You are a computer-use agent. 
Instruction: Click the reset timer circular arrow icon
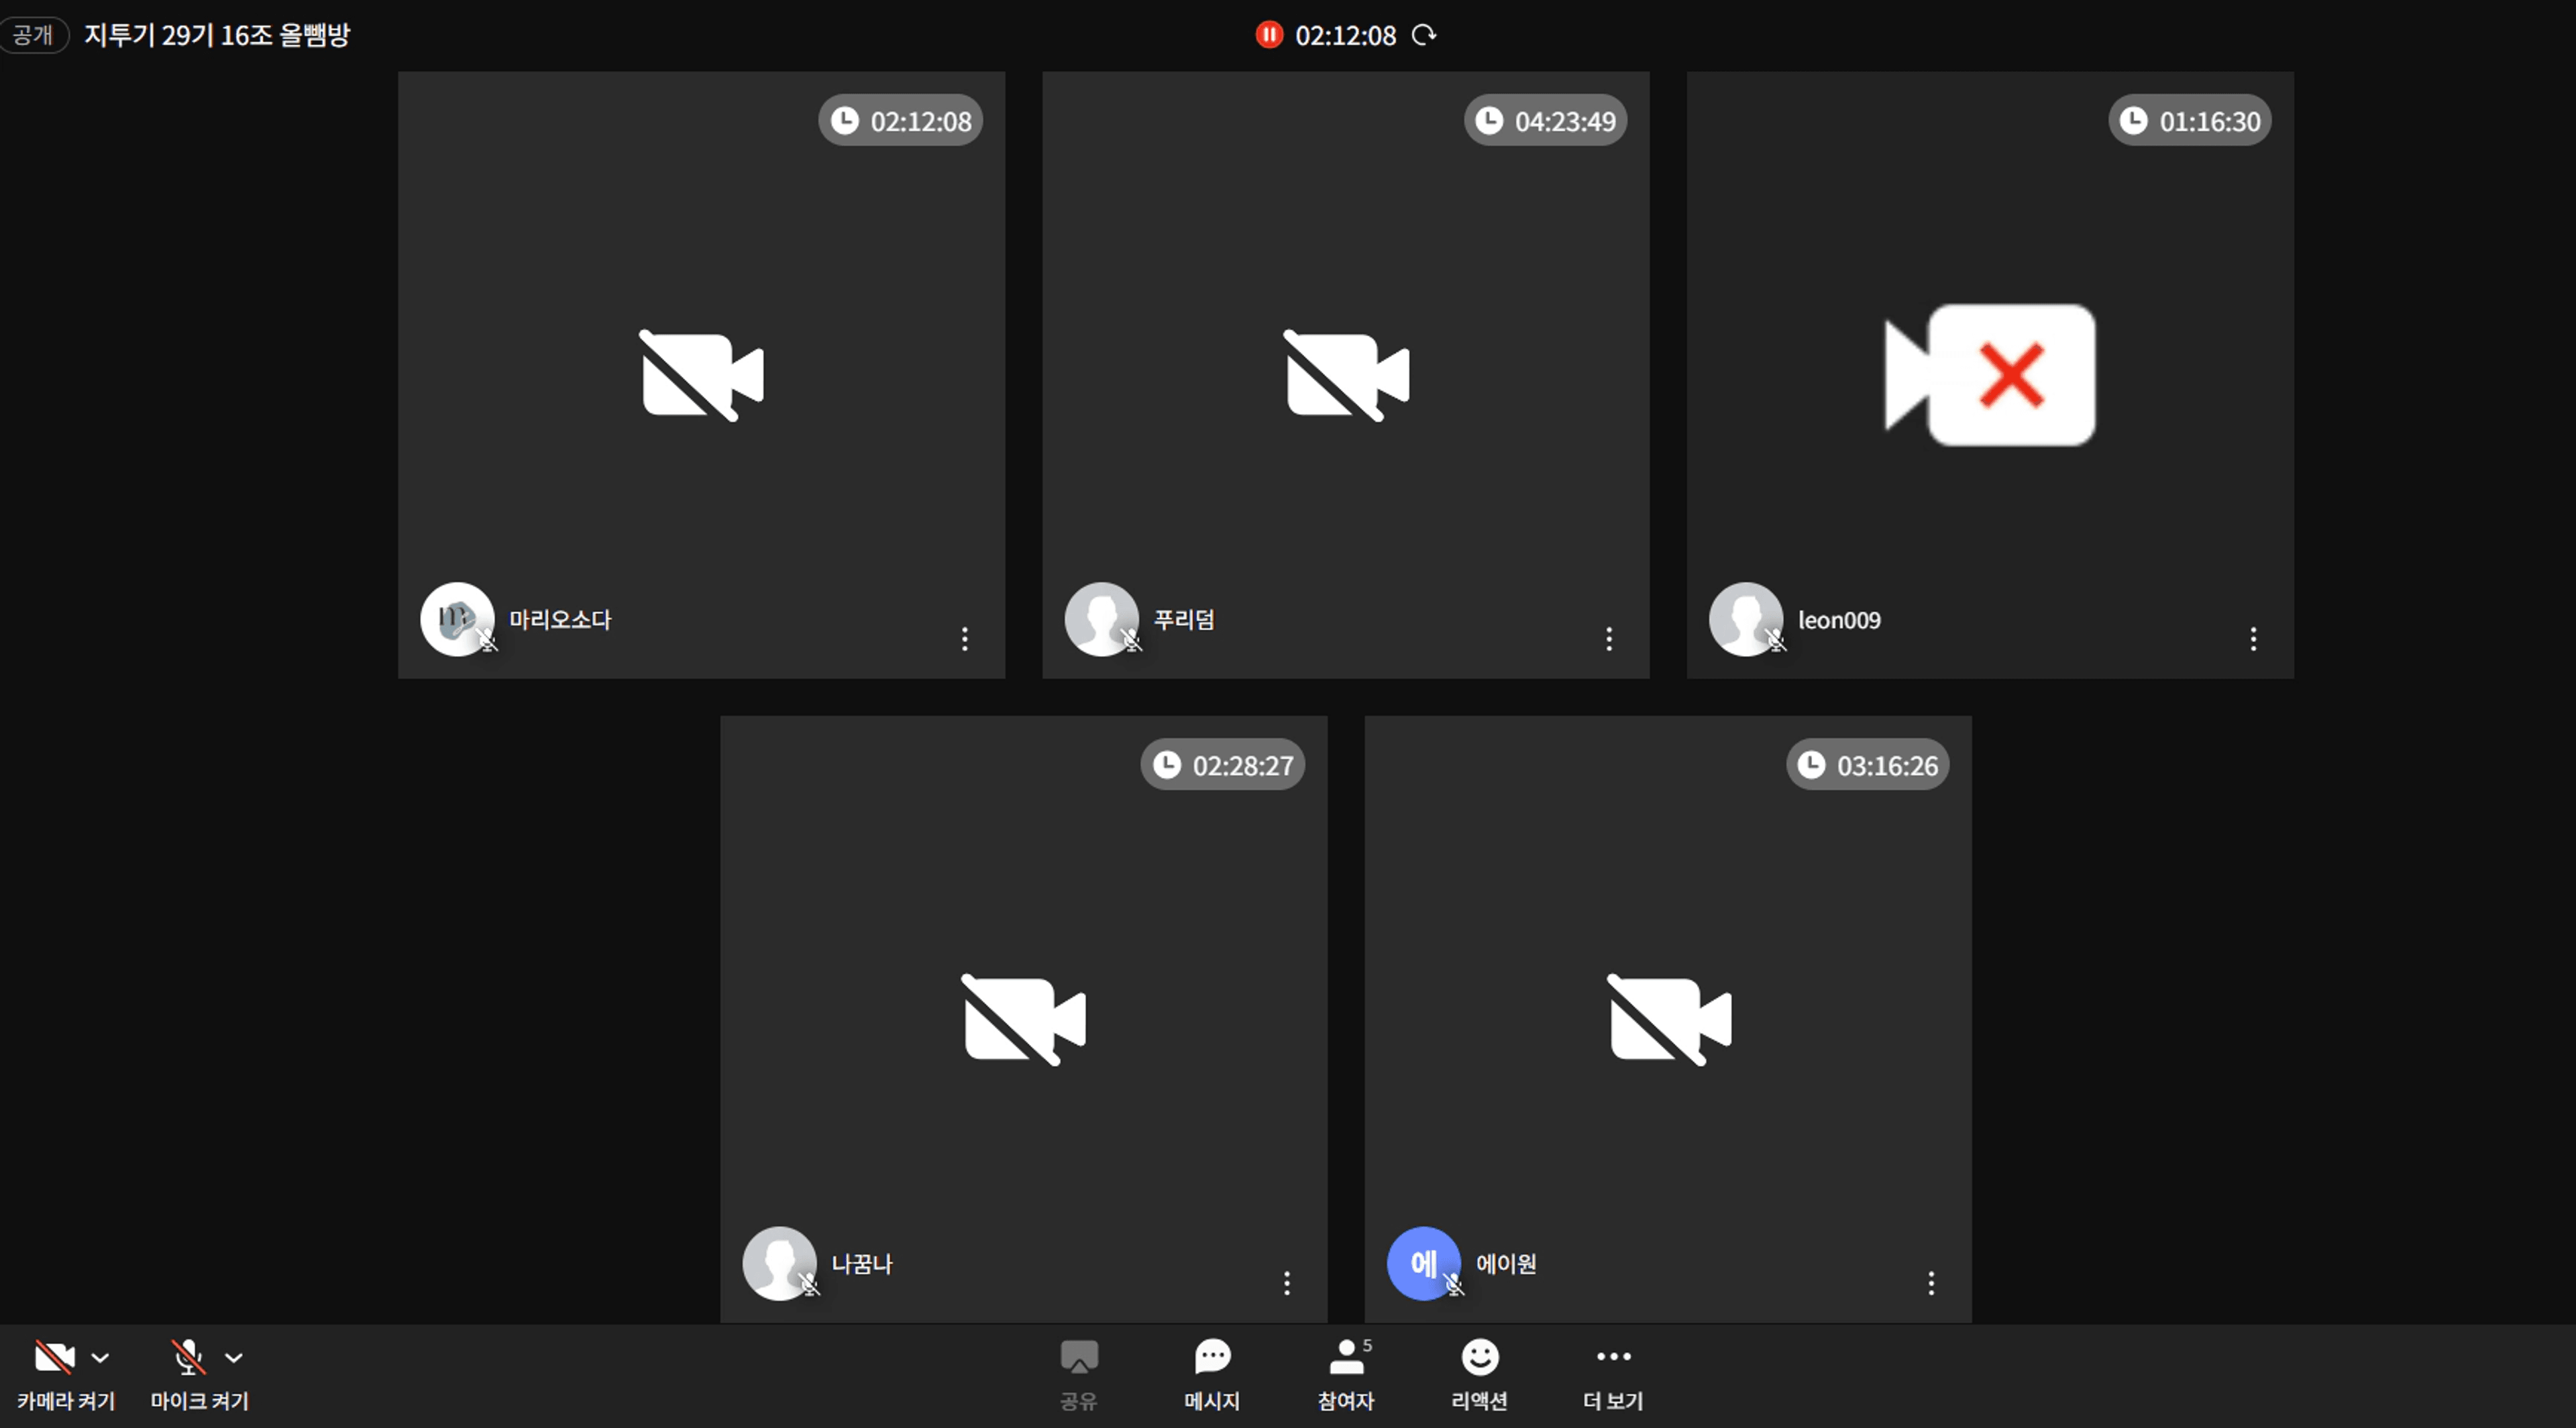click(x=1424, y=35)
